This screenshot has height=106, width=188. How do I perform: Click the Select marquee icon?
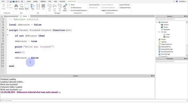pyautogui.click(x=27, y=6)
